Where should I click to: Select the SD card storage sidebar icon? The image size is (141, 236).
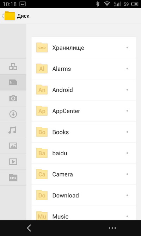13,82
